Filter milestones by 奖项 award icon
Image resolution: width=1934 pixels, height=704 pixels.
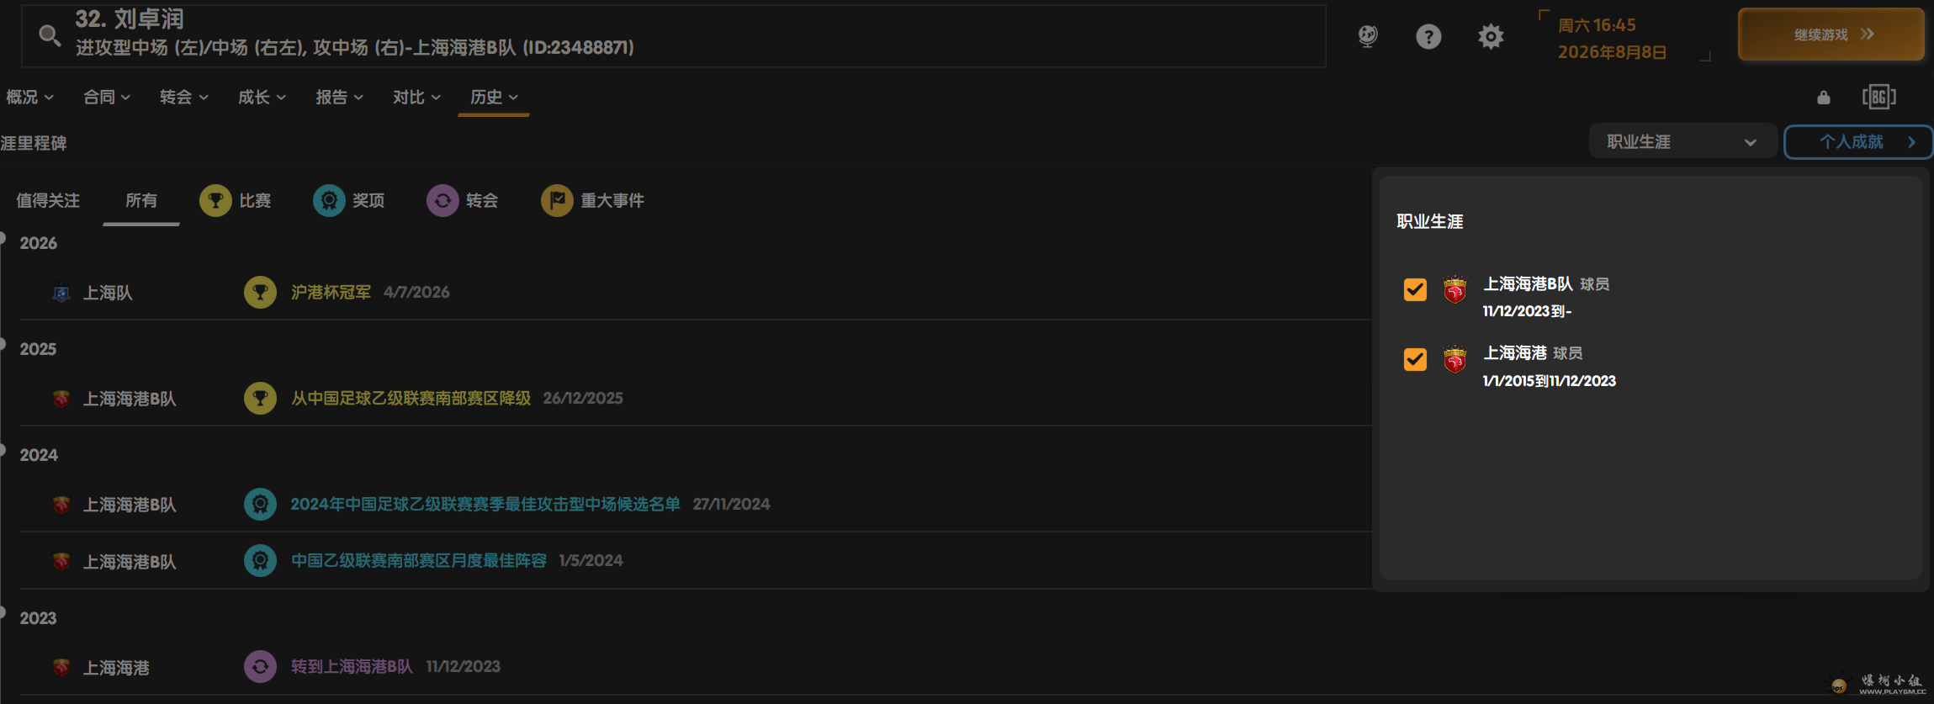329,201
